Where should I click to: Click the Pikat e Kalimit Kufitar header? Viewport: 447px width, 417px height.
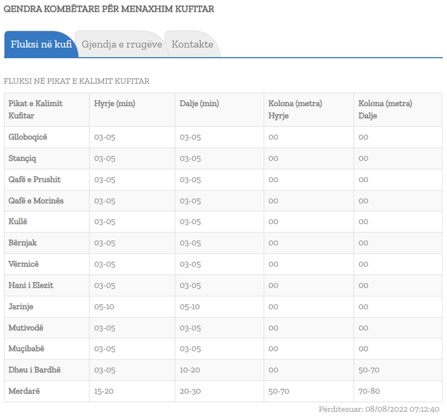pyautogui.click(x=36, y=109)
